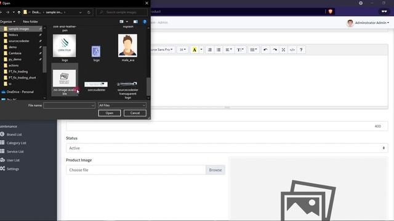Open the font color more options arrow

[201, 50]
